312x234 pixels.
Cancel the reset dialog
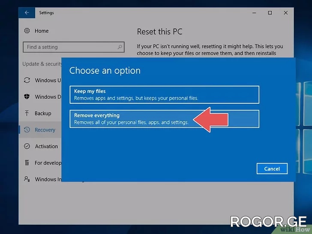[x=272, y=169]
